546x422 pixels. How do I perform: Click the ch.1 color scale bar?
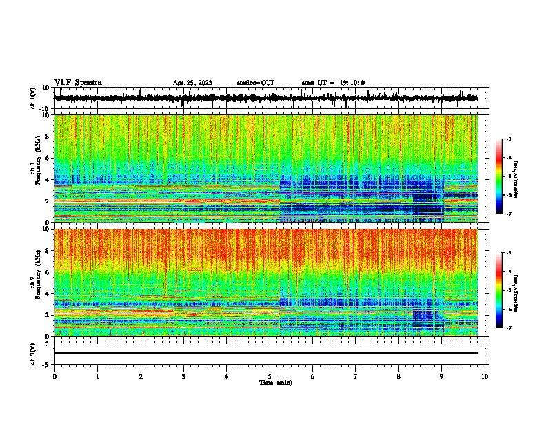tap(499, 177)
